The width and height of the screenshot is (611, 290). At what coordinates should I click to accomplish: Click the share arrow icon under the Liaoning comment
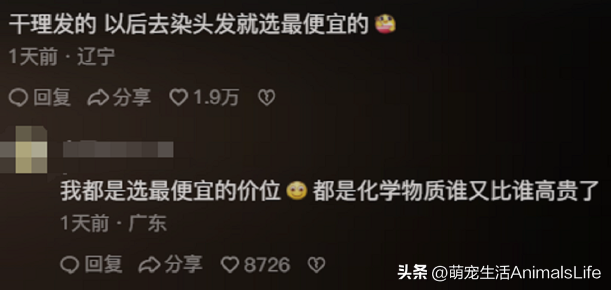click(x=98, y=98)
